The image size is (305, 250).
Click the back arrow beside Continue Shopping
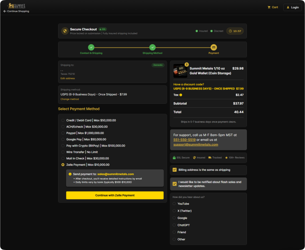point(5,11)
